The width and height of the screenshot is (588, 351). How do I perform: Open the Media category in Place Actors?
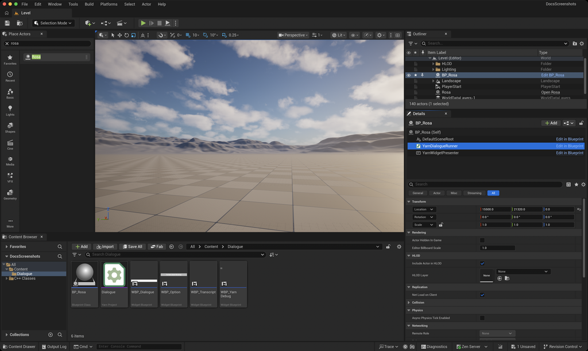click(10, 161)
